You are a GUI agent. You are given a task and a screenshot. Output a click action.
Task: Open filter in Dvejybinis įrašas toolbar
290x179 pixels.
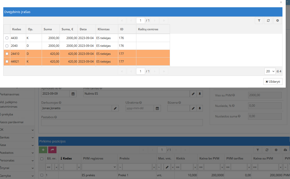click(259, 21)
